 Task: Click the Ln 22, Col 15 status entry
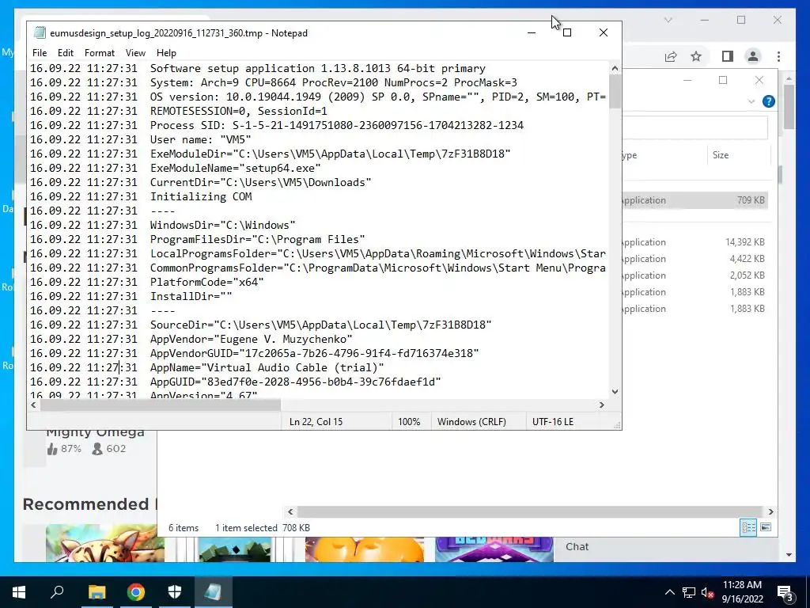point(316,421)
